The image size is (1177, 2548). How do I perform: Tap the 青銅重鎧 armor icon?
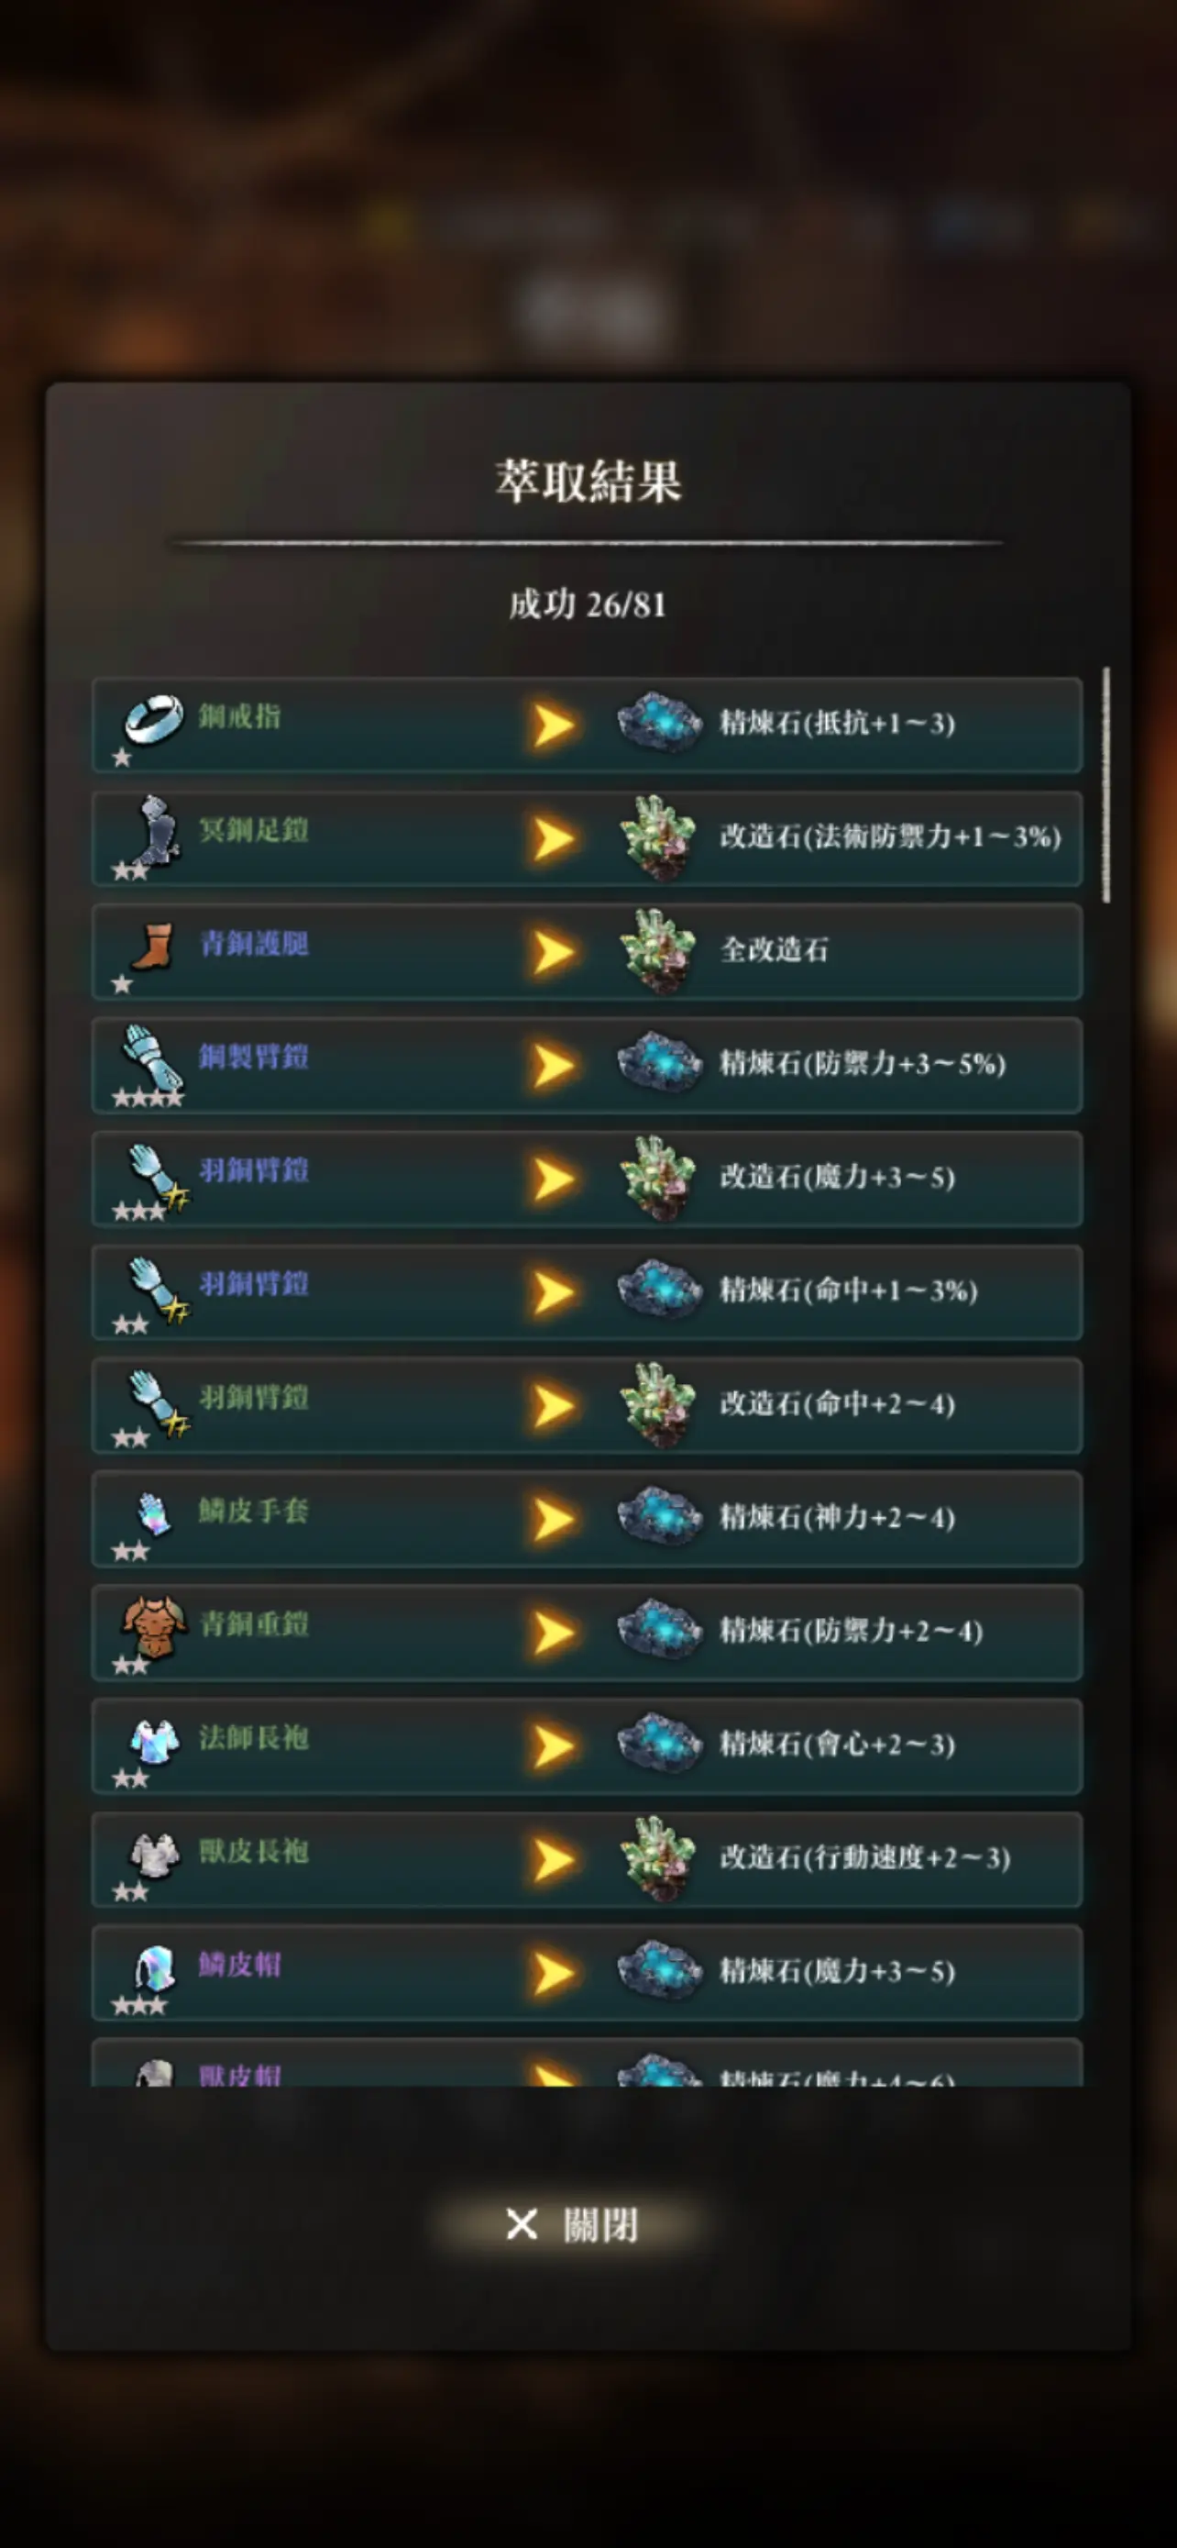pos(153,1627)
